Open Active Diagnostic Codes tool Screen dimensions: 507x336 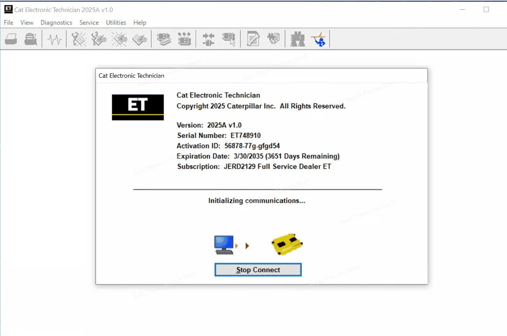pyautogui.click(x=78, y=39)
